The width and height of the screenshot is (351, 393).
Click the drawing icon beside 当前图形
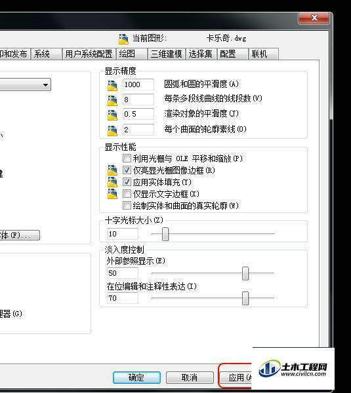(x=123, y=39)
